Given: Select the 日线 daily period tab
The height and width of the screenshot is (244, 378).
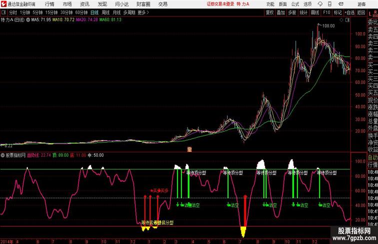Looking at the screenshot, I should coord(94,13).
